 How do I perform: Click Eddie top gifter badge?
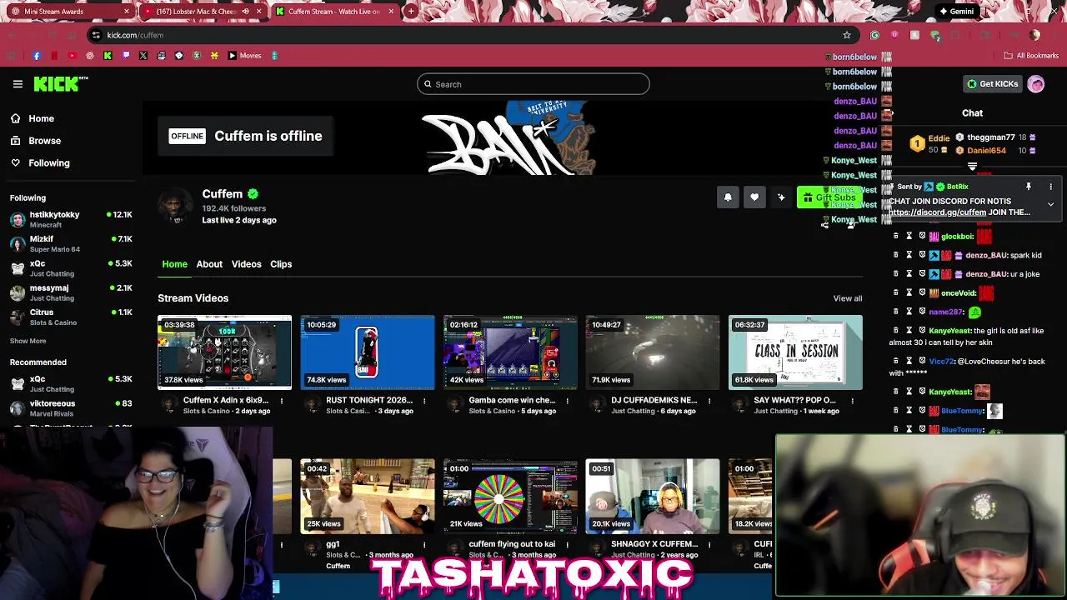click(x=917, y=143)
